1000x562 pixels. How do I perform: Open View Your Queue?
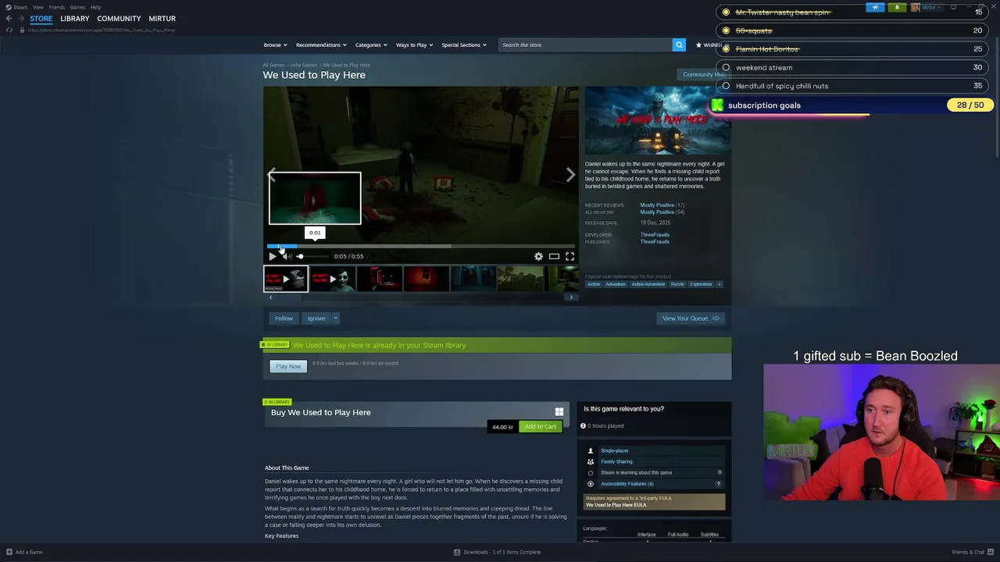point(691,318)
